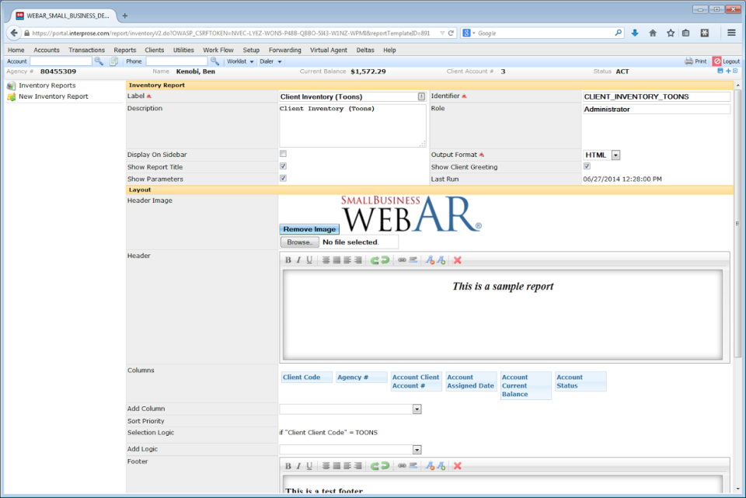746x498 pixels.
Task: Click the Bold icon in Header editor
Action: click(x=288, y=260)
